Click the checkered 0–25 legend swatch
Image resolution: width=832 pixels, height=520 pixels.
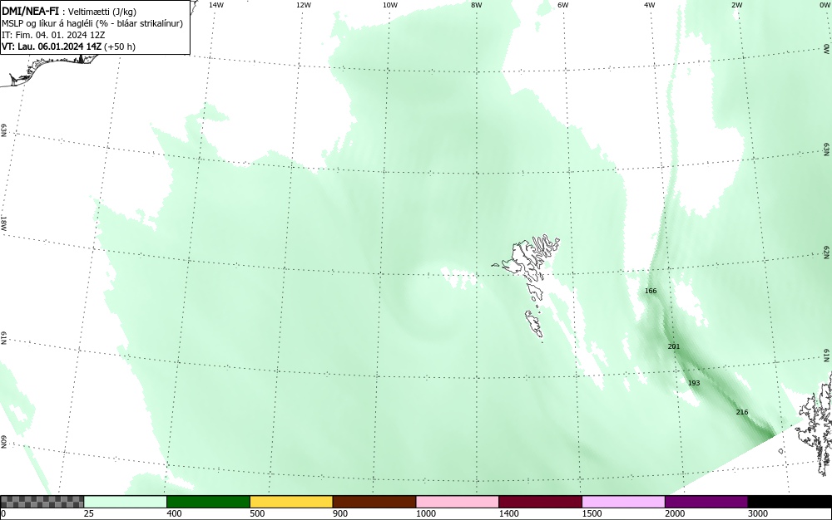[42, 502]
